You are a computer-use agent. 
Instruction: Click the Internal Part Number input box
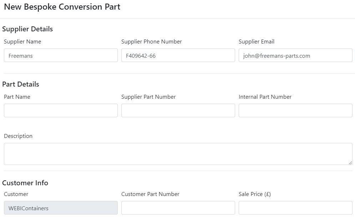pyautogui.click(x=295, y=110)
